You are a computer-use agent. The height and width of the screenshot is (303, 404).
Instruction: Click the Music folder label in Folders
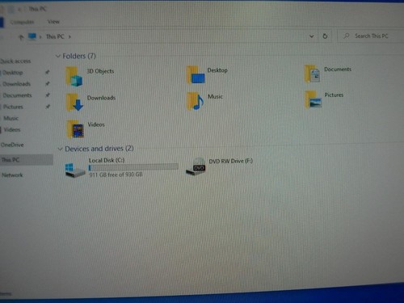(x=215, y=96)
